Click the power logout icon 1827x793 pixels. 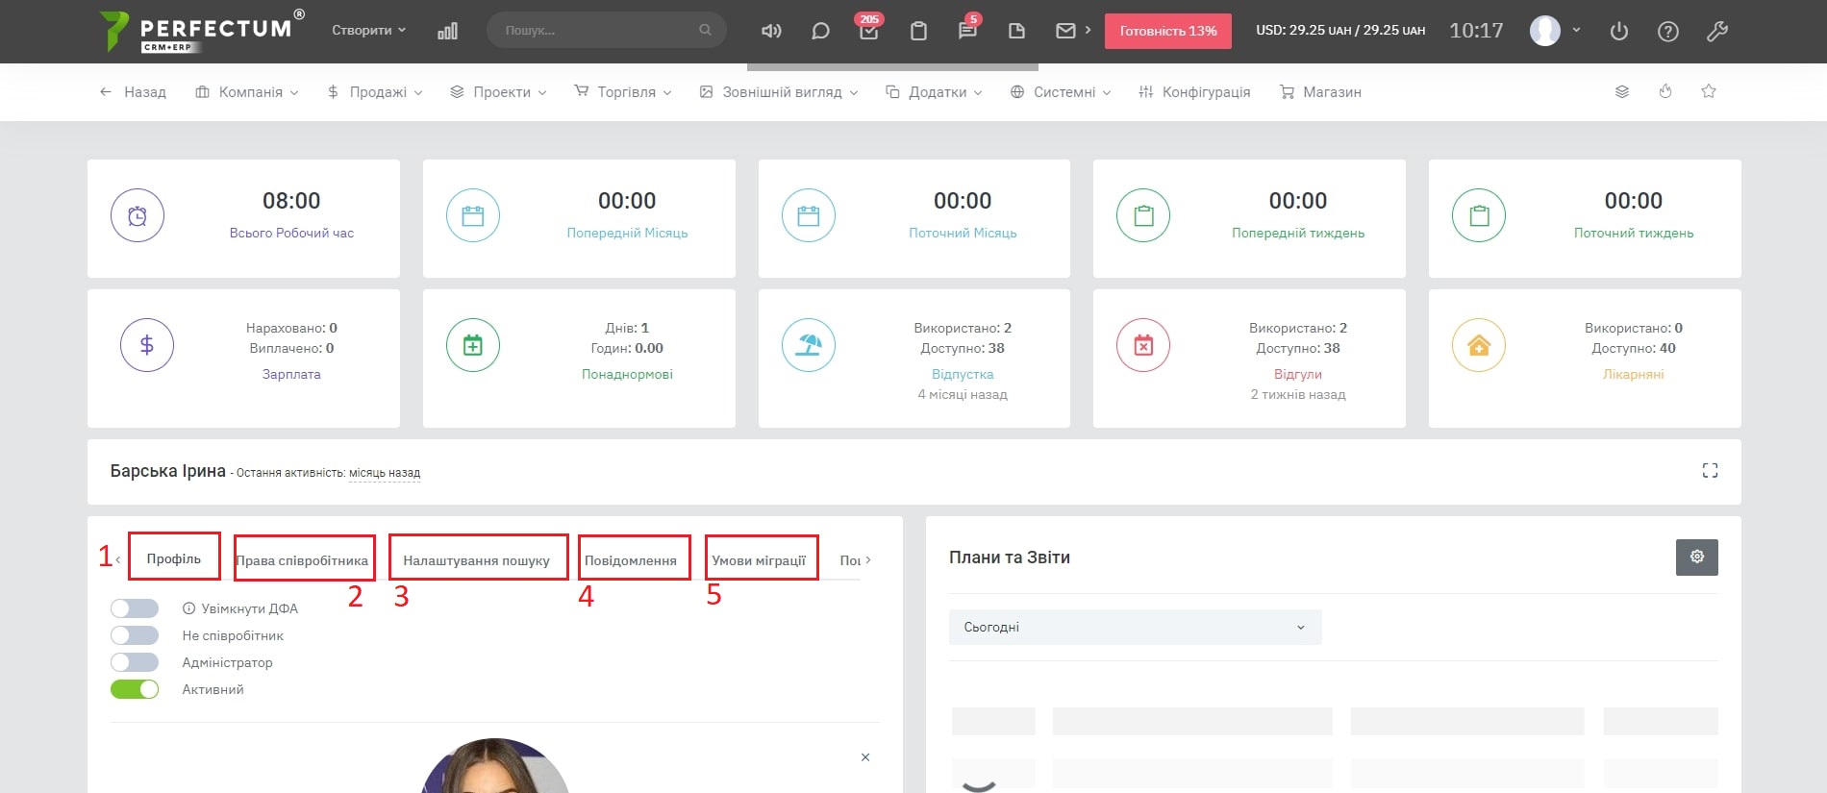[1619, 31]
